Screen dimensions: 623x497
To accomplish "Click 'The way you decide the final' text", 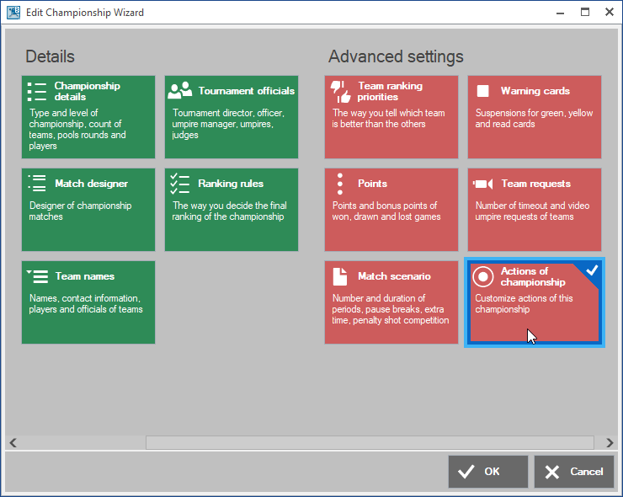I will (229, 211).
